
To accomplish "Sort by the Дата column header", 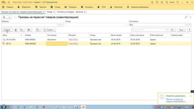I will click(x=13, y=35).
